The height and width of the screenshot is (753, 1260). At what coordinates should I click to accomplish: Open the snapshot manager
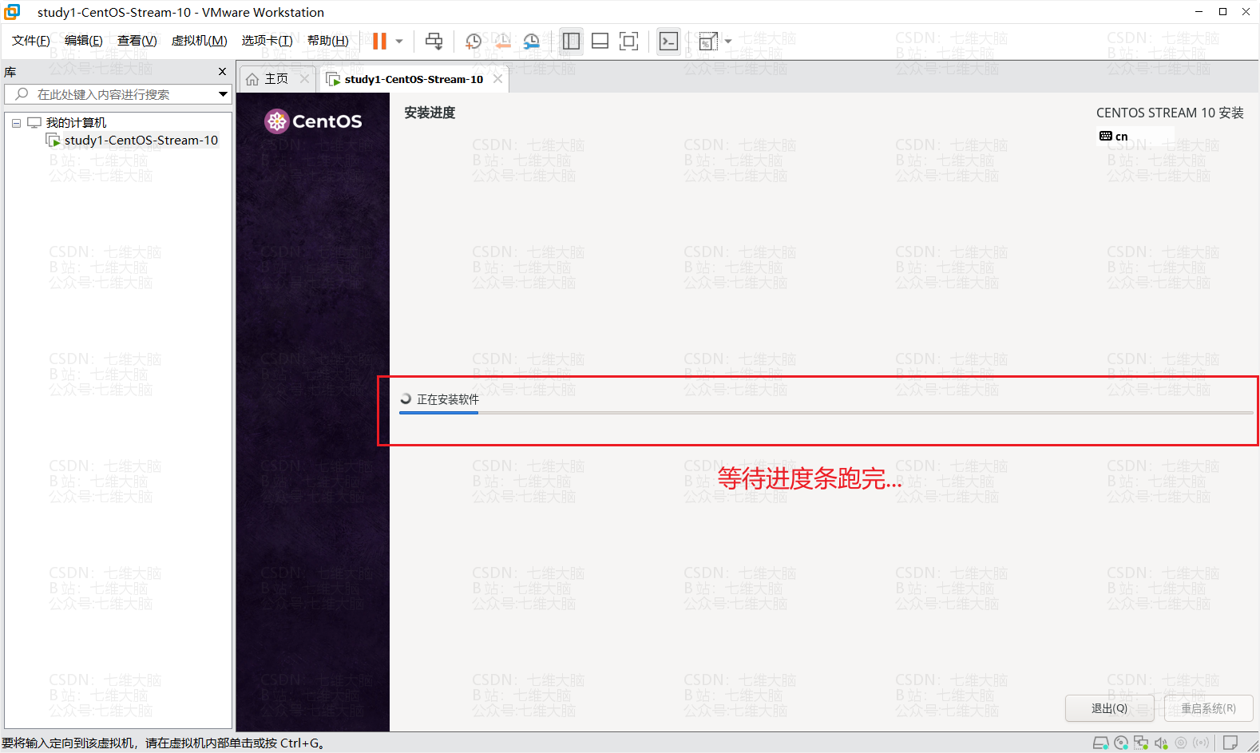[x=531, y=41]
